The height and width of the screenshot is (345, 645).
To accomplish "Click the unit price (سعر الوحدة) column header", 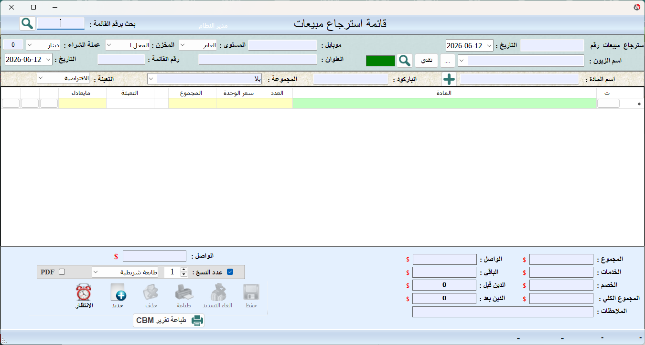I will (240, 93).
